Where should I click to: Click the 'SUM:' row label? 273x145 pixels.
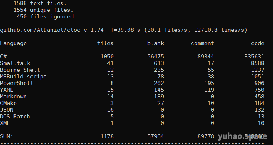[7, 136]
